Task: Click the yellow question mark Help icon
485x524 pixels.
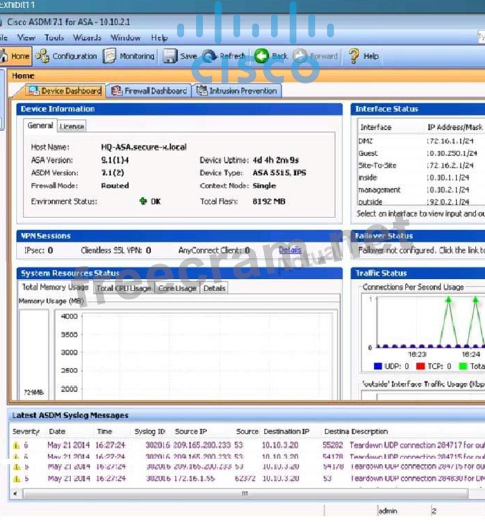Action: (x=354, y=56)
